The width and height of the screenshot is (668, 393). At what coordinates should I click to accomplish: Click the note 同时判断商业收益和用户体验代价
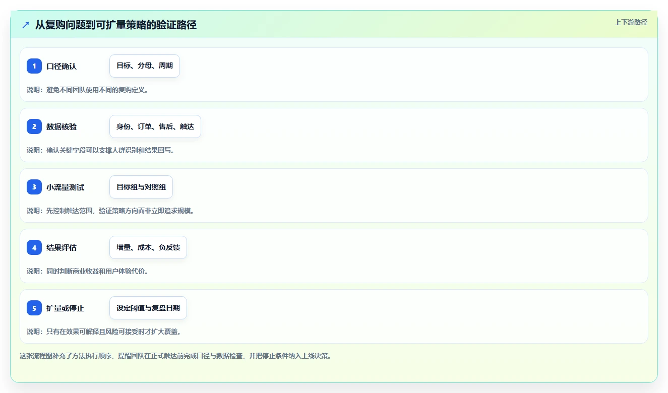click(88, 271)
